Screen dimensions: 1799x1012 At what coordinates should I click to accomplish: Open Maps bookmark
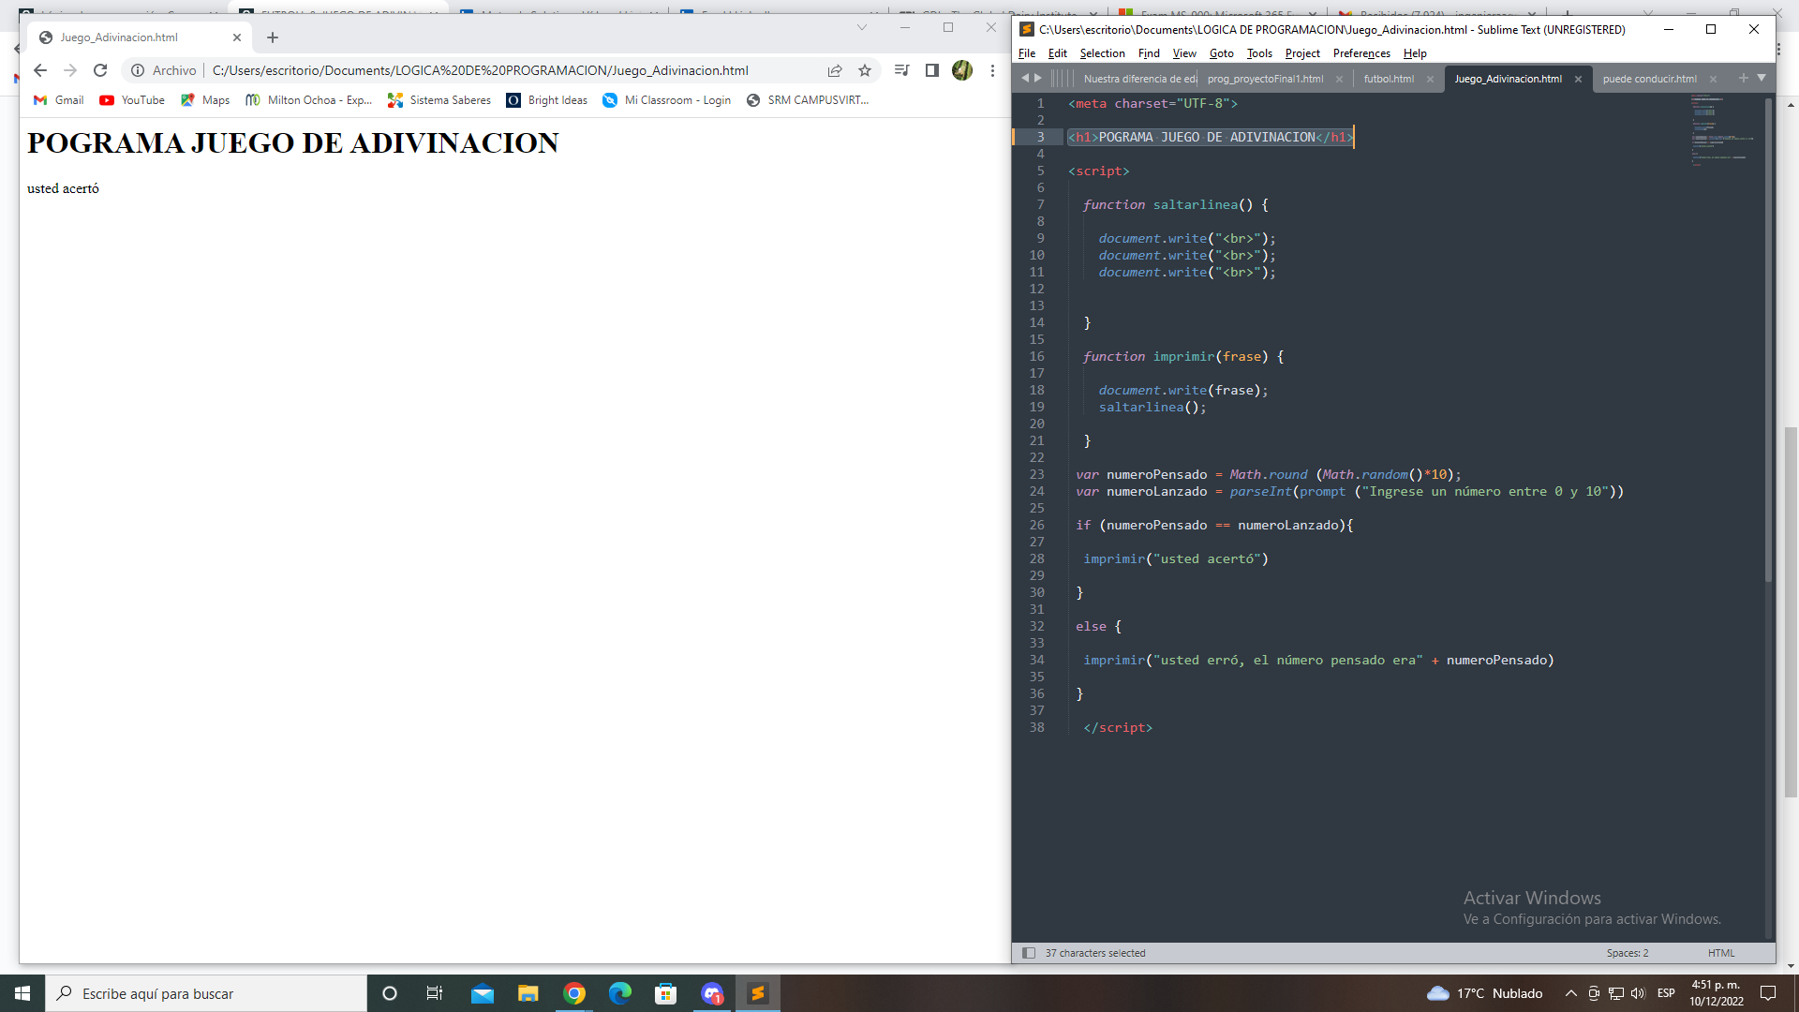[x=205, y=100]
